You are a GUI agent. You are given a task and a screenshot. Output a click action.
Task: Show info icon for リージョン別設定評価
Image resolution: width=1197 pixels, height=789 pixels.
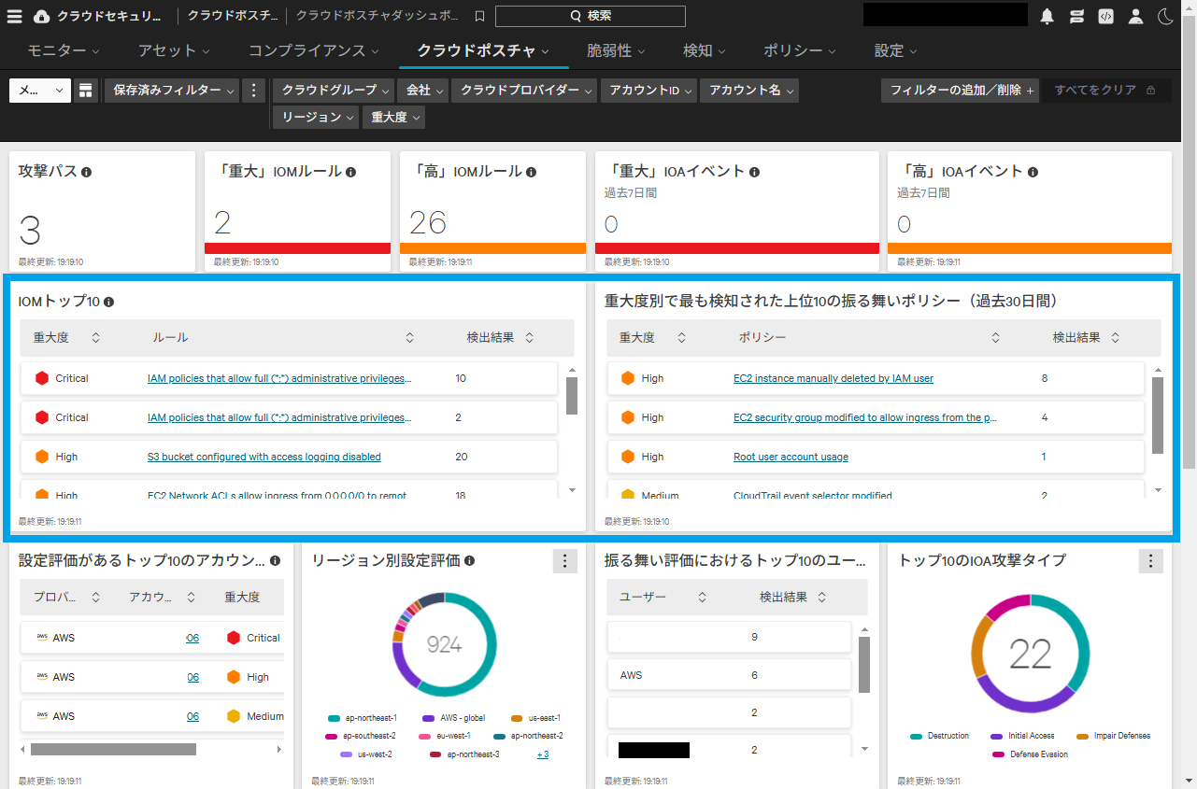click(x=469, y=560)
